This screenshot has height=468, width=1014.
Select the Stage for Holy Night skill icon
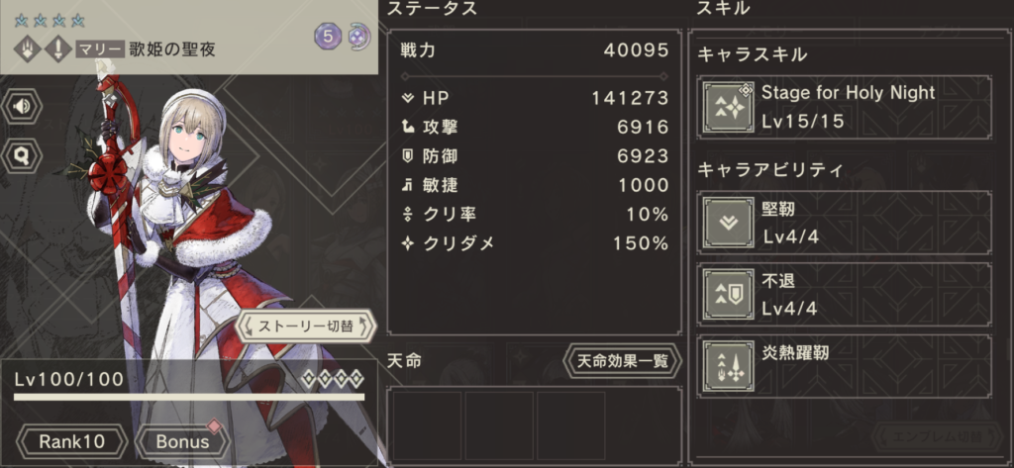(729, 107)
